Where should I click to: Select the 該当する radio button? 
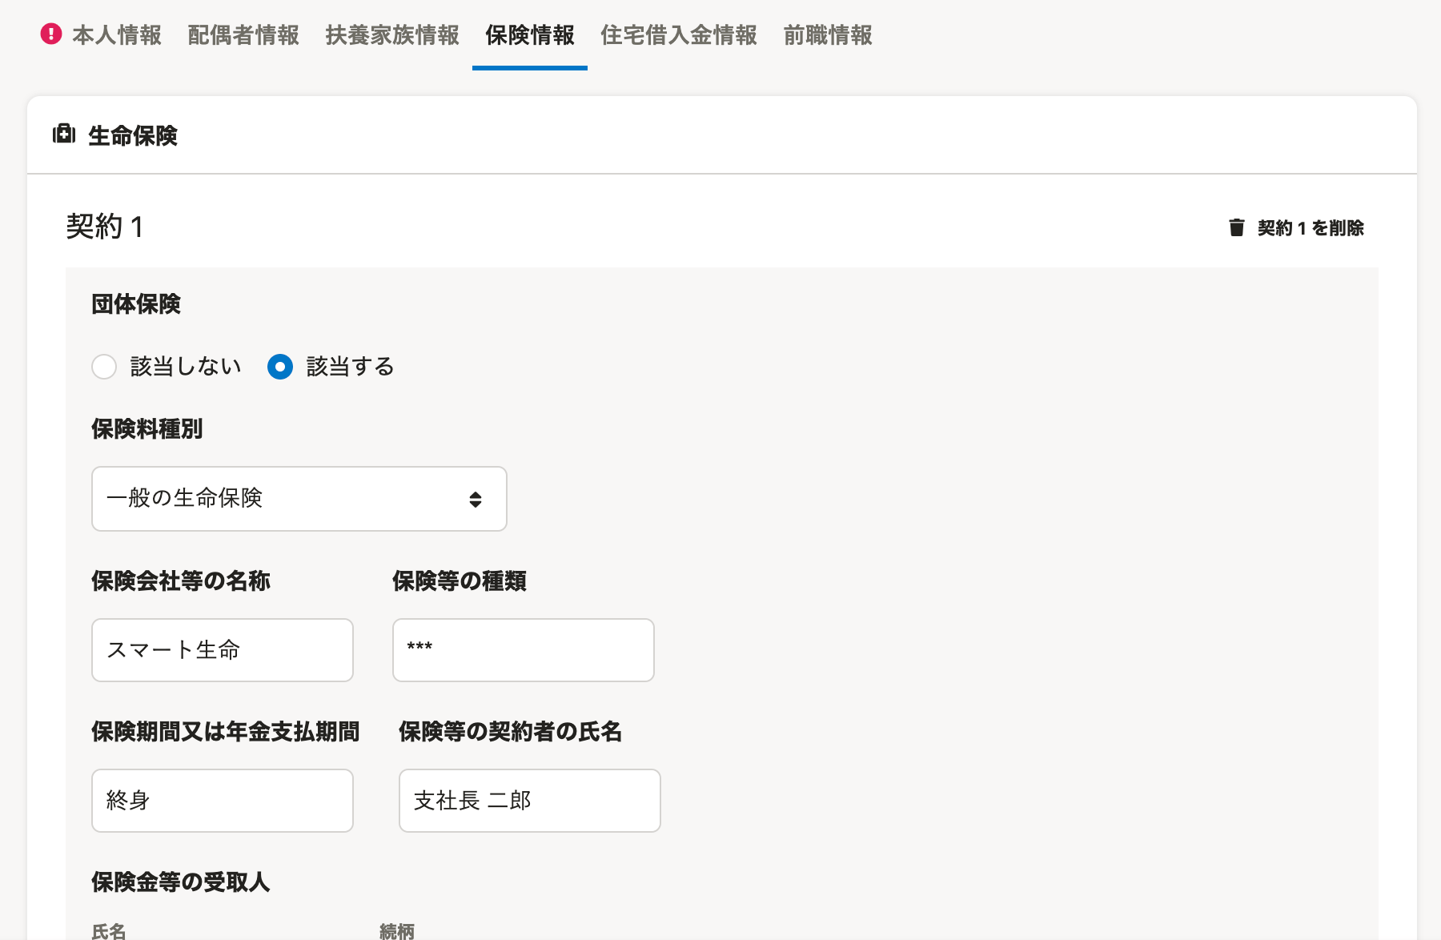pyautogui.click(x=280, y=367)
